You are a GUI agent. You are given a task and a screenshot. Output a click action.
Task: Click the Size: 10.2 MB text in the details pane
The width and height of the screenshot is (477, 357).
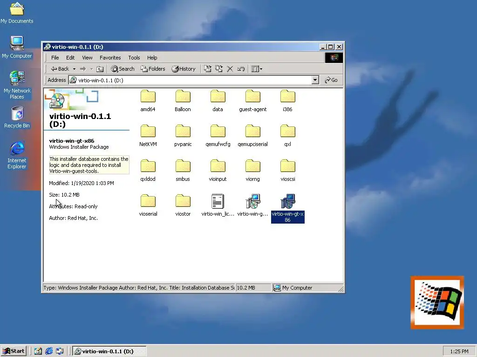[x=64, y=195]
